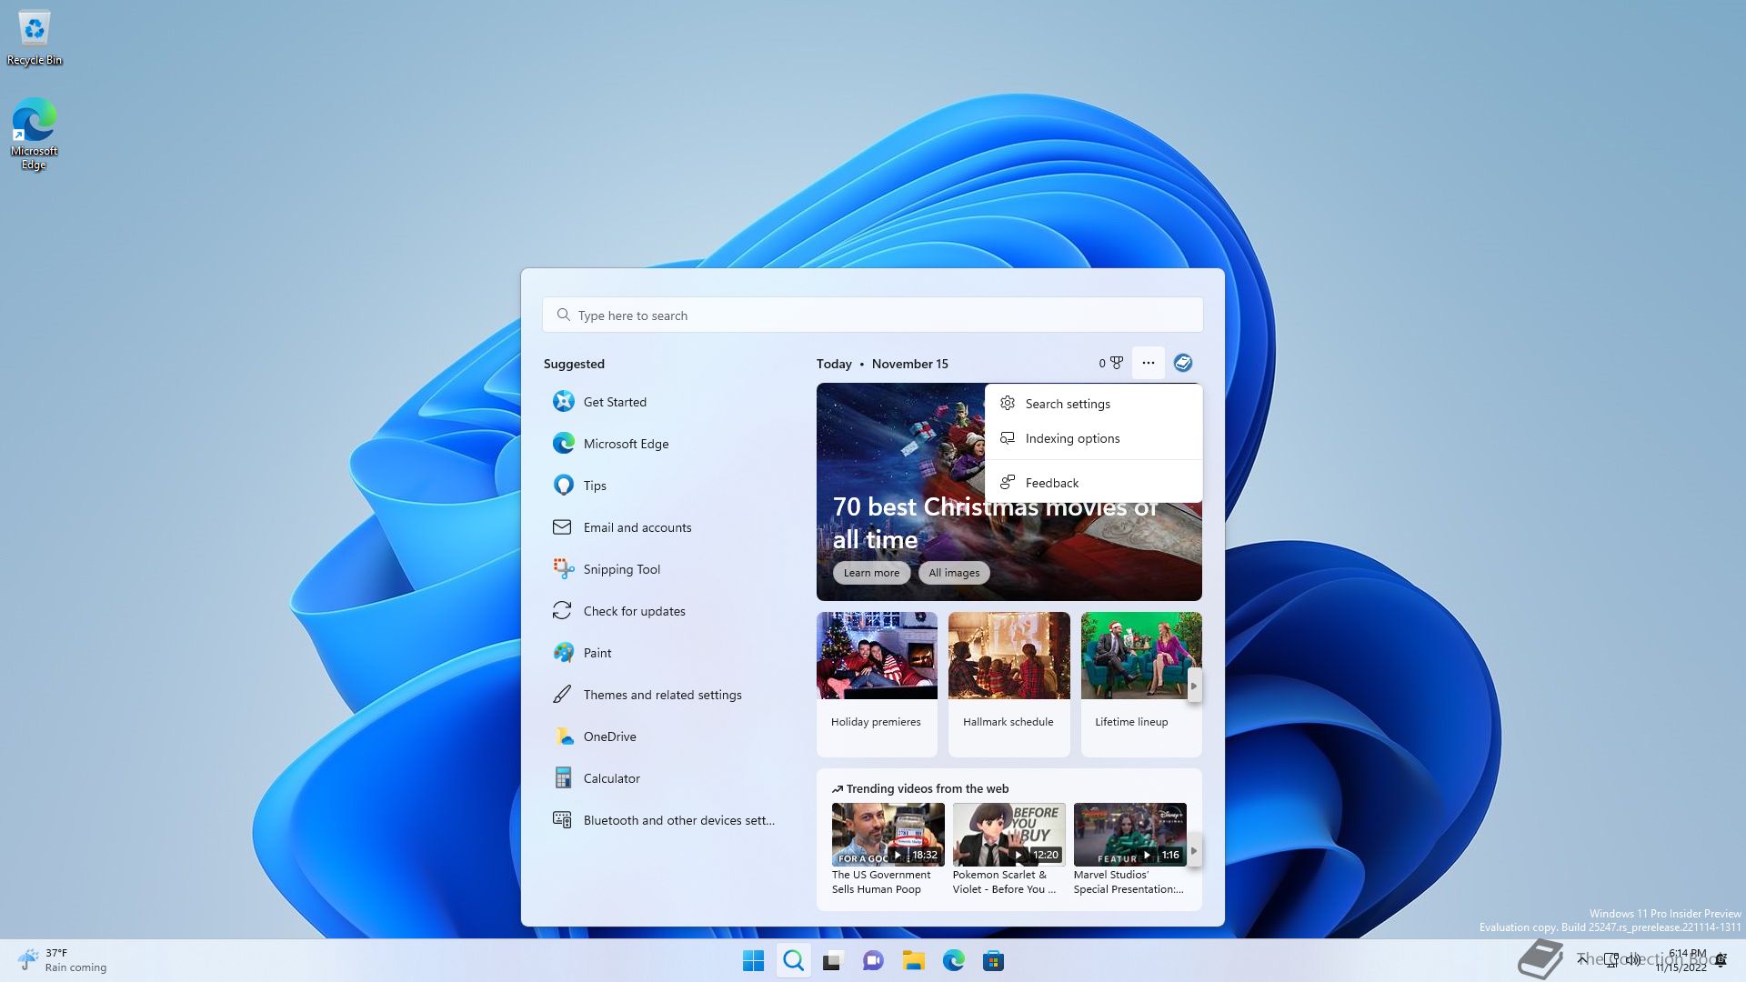Choose Indexing options from the menu
Image resolution: width=1746 pixels, height=982 pixels.
coord(1093,438)
